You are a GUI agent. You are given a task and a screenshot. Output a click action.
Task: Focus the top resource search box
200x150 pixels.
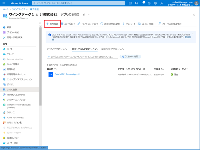78,3
